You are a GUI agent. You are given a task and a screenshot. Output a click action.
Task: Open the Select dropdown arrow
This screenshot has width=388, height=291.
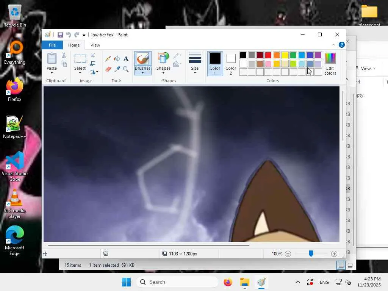(x=80, y=73)
